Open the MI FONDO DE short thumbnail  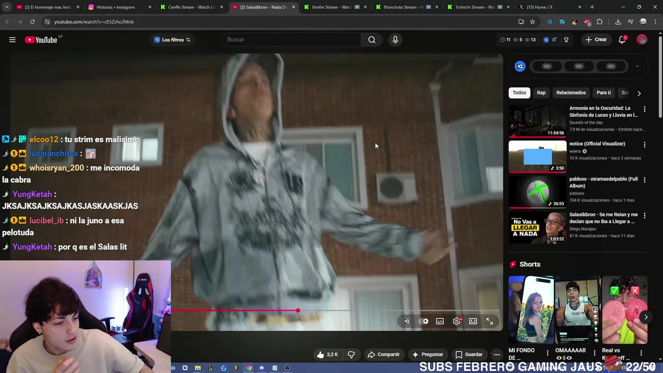click(530, 310)
